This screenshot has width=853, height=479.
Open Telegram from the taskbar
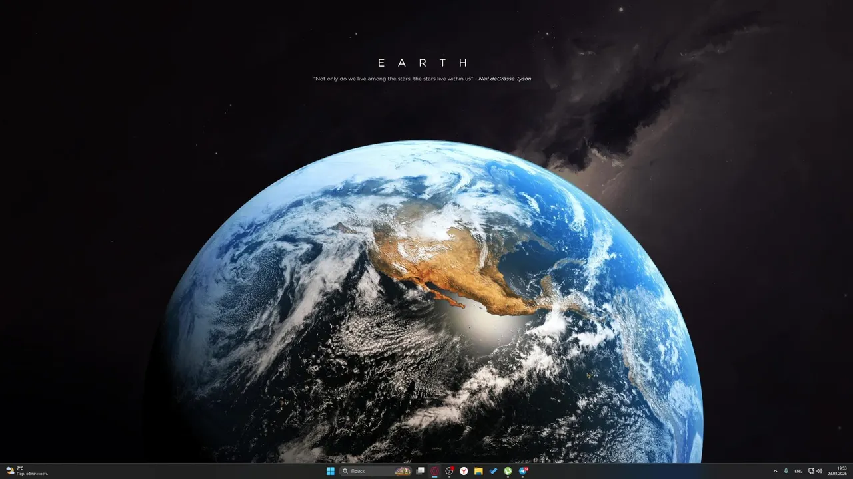(523, 471)
